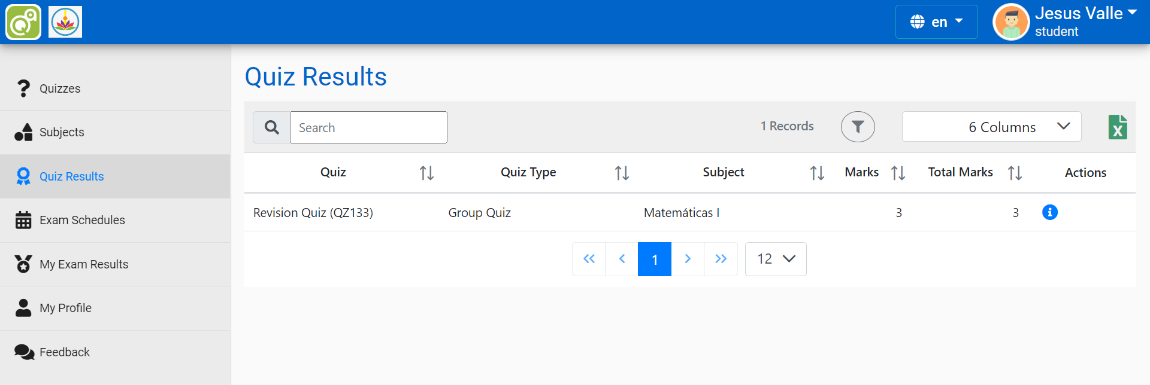This screenshot has width=1150, height=385.
Task: Sort by Marks column arrows
Action: pyautogui.click(x=898, y=173)
